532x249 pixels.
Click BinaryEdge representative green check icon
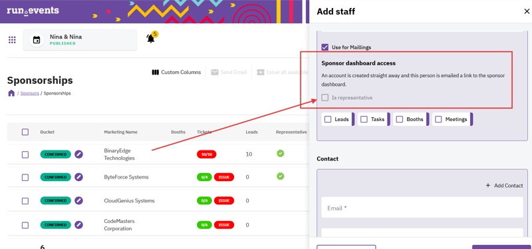(x=280, y=154)
